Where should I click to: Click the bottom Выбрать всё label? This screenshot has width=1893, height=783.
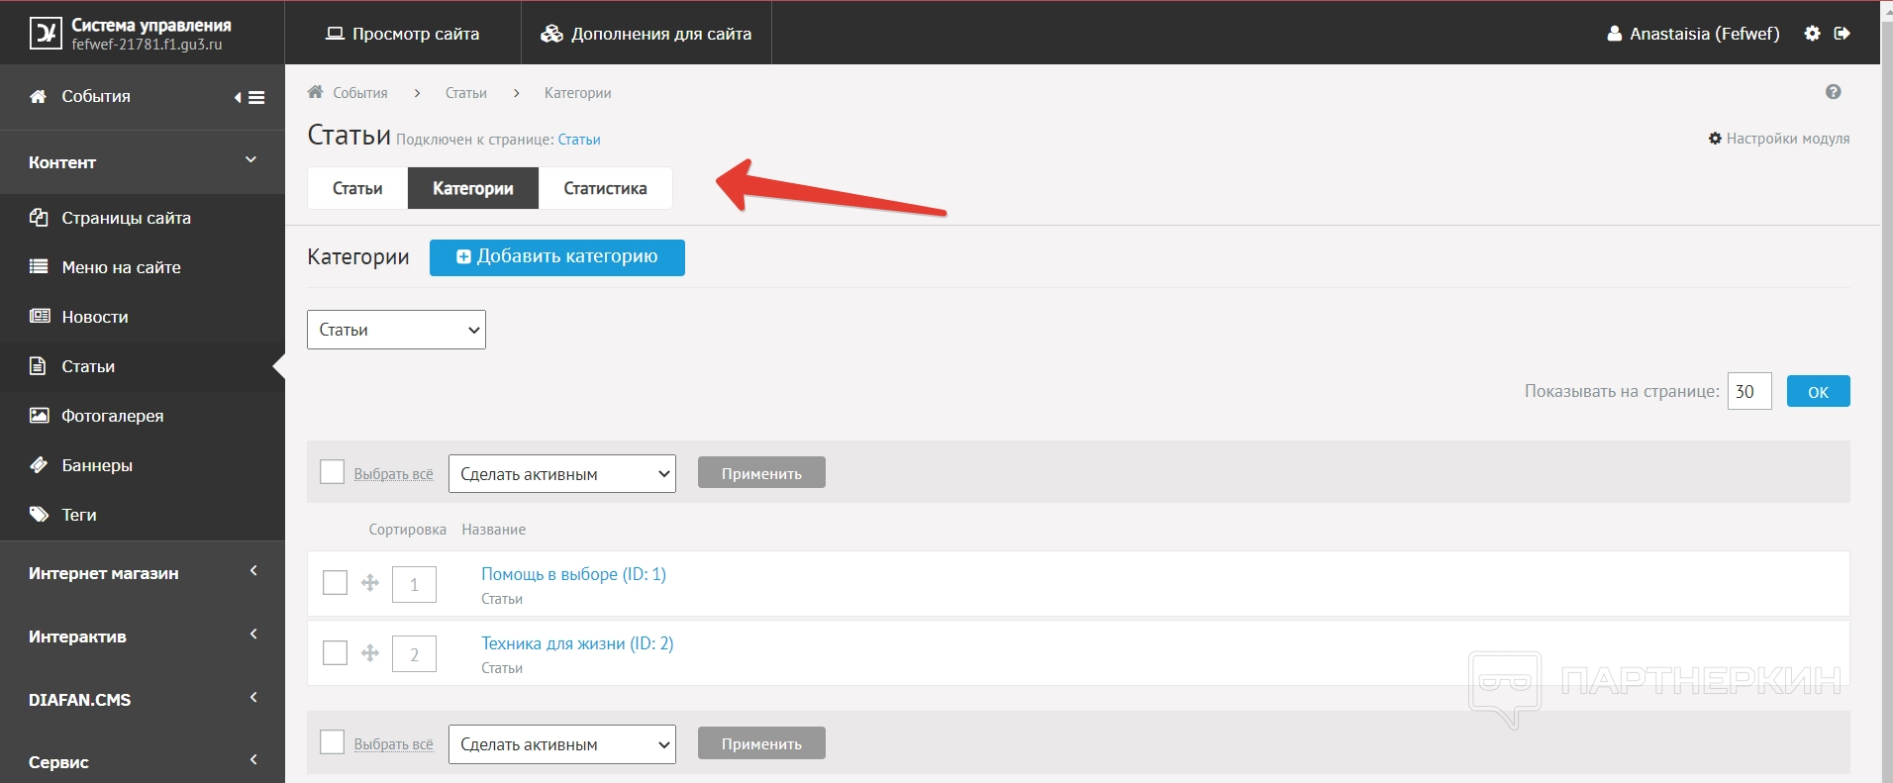pyautogui.click(x=394, y=744)
